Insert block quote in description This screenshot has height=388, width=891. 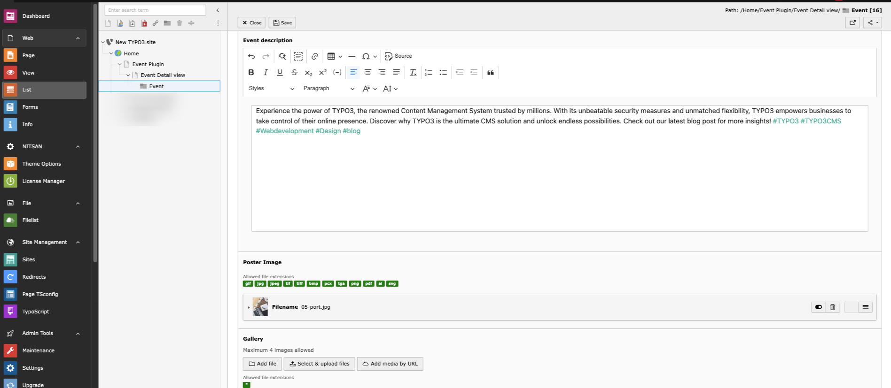point(490,72)
